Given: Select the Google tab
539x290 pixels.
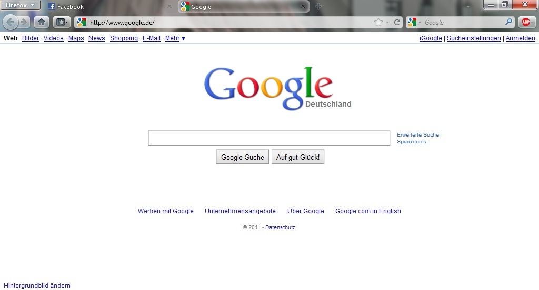Looking at the screenshot, I should tap(243, 6).
